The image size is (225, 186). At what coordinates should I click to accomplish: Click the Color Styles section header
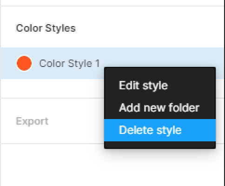pos(46,28)
